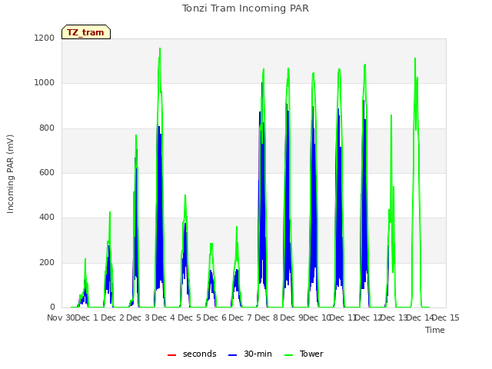The height and width of the screenshot is (369, 492).
Task: Click the 'Dec 7' x-axis tick label
Action: pos(240,317)
